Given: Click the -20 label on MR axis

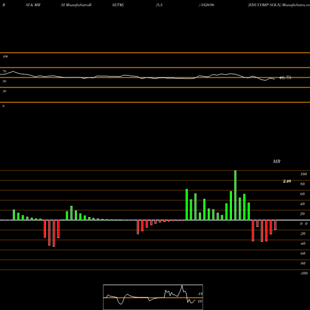Looking at the screenshot, I should pyautogui.click(x=303, y=234).
